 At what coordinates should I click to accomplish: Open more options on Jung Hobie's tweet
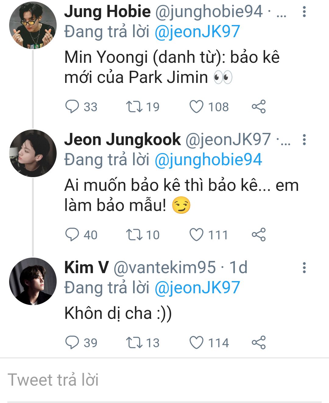[304, 12]
